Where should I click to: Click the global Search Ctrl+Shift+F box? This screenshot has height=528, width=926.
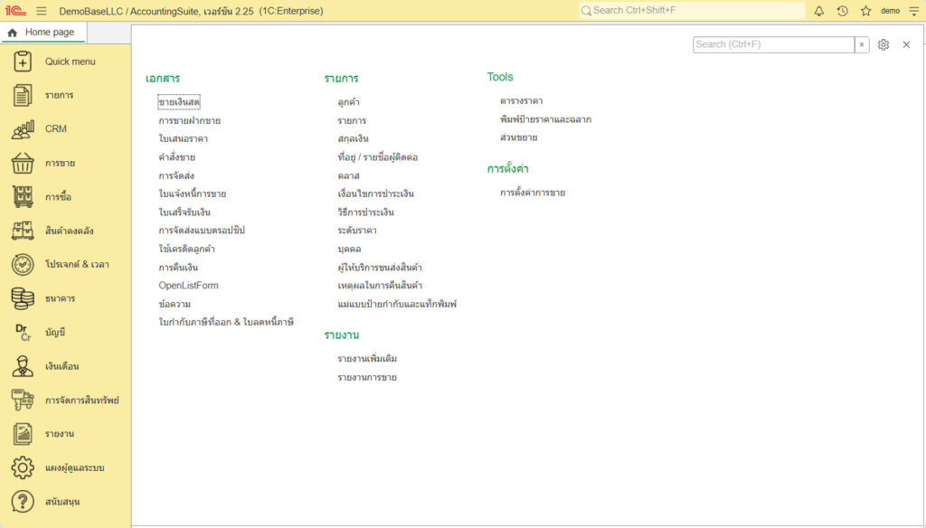692,11
